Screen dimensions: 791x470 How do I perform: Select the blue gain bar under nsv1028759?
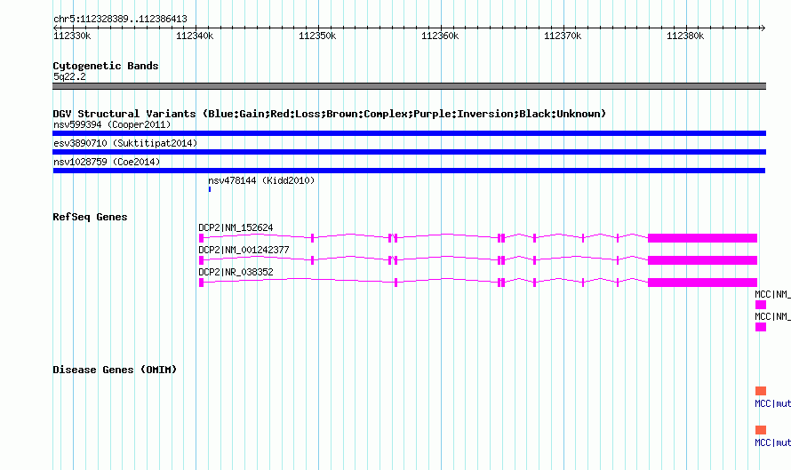(409, 171)
